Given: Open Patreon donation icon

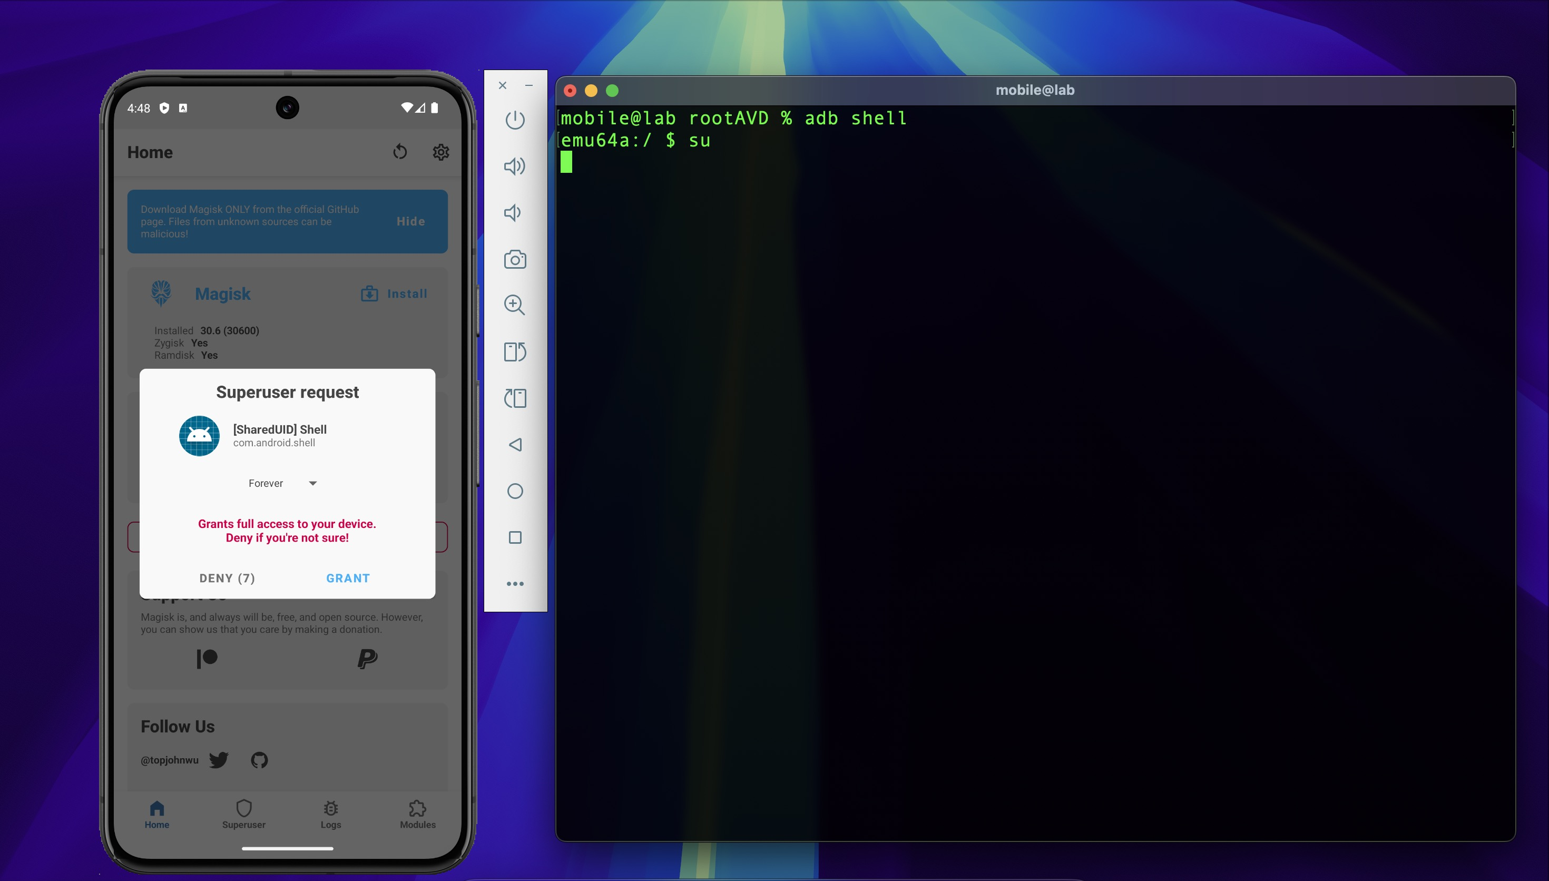Looking at the screenshot, I should click(207, 658).
